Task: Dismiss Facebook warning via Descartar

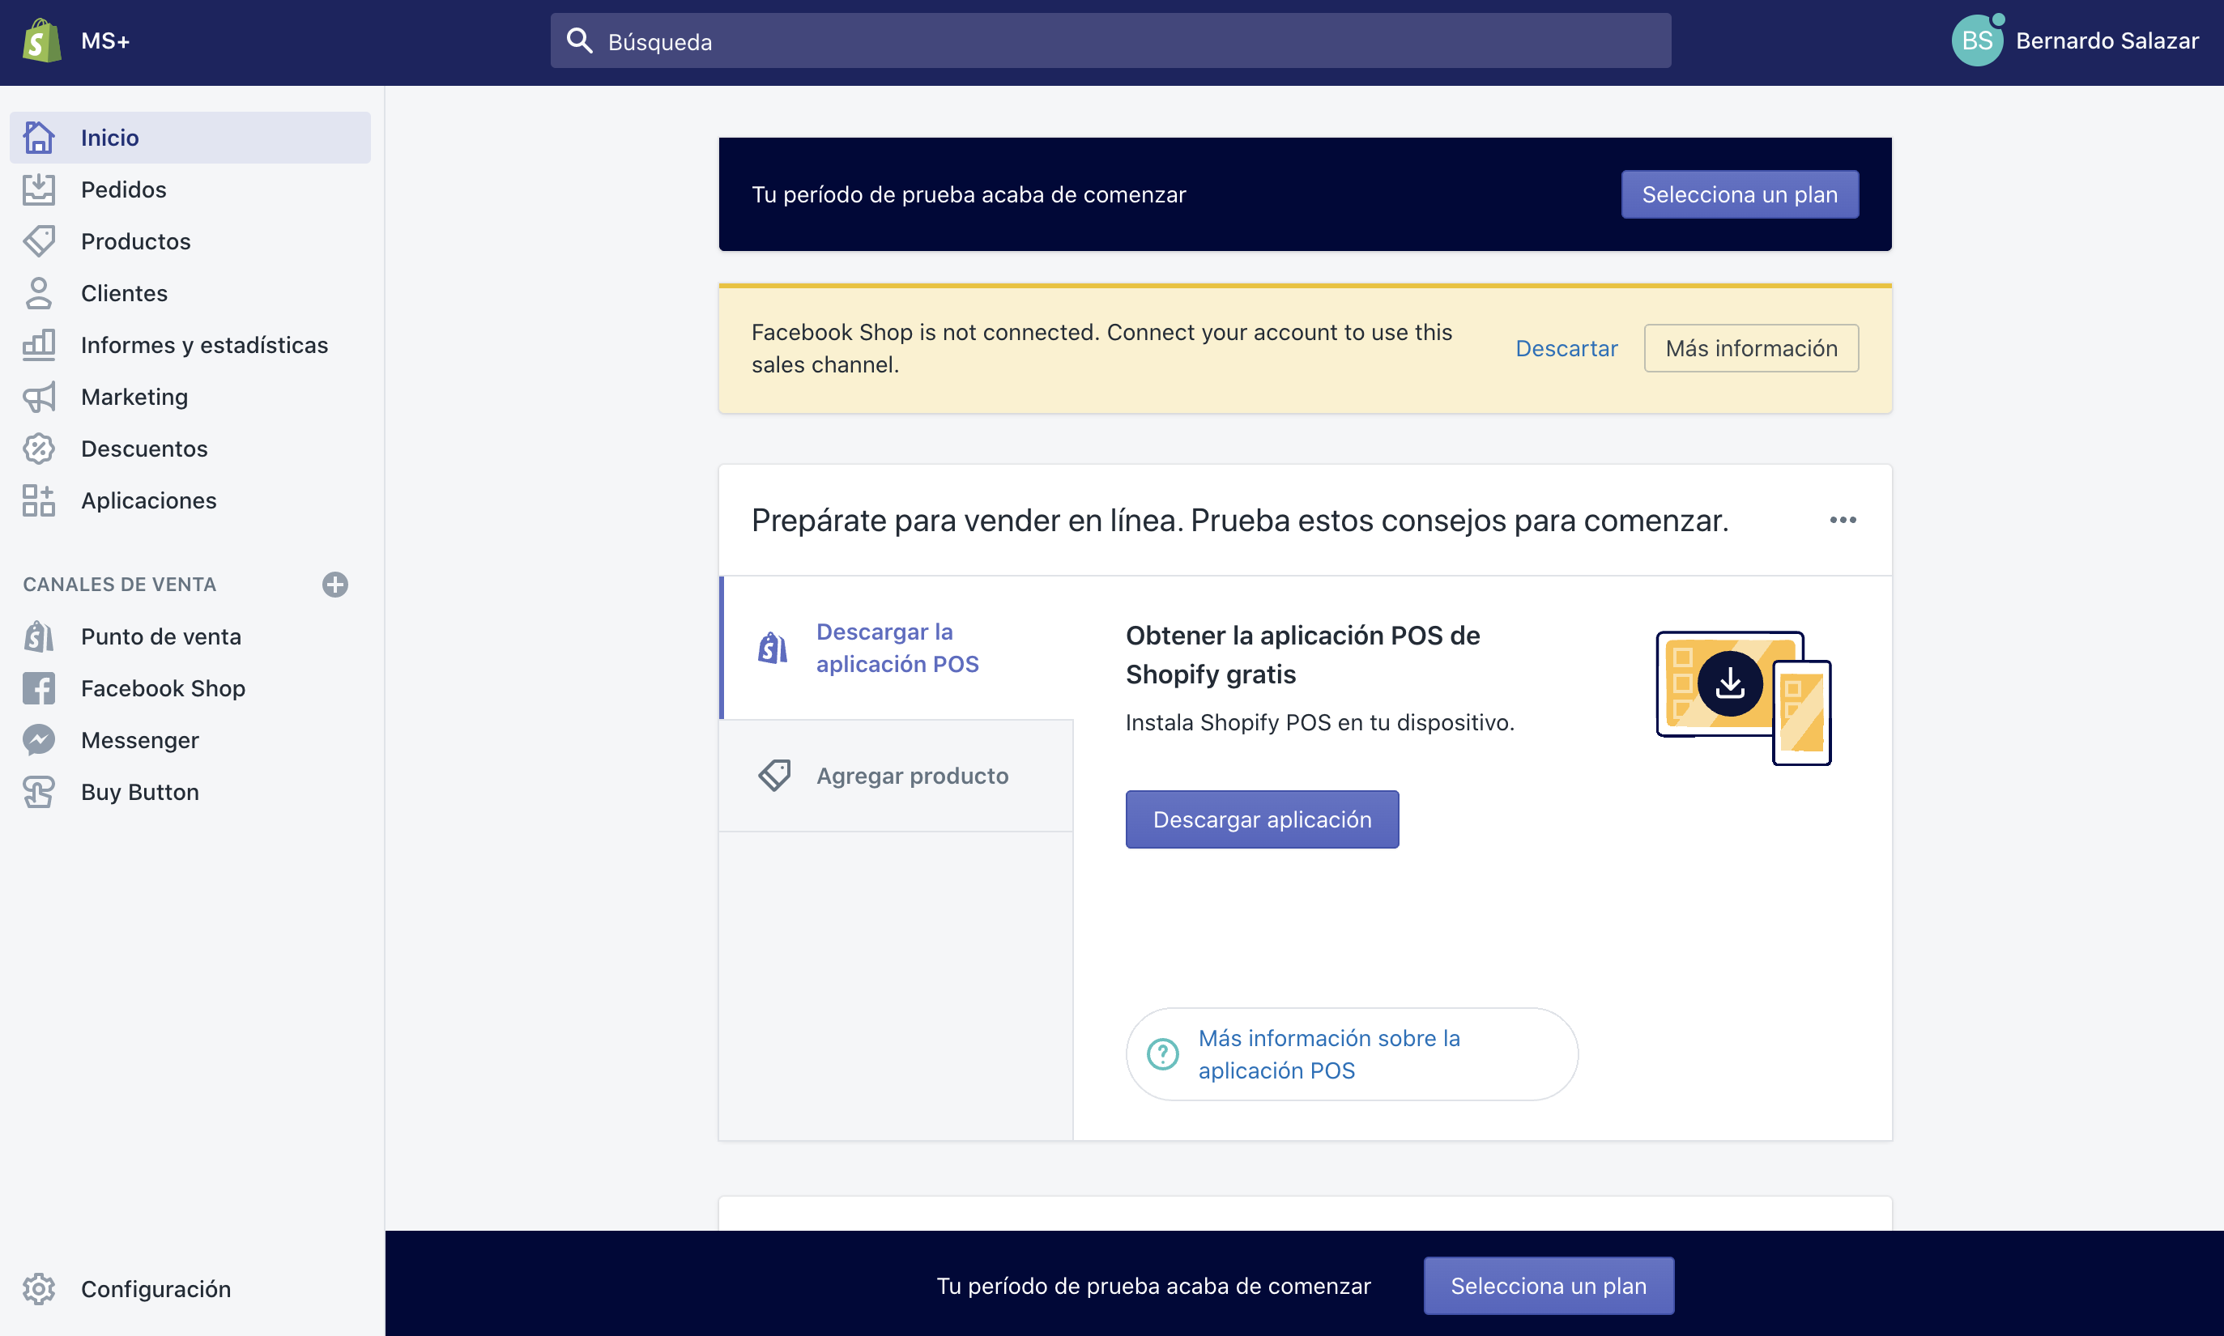Action: click(1566, 348)
